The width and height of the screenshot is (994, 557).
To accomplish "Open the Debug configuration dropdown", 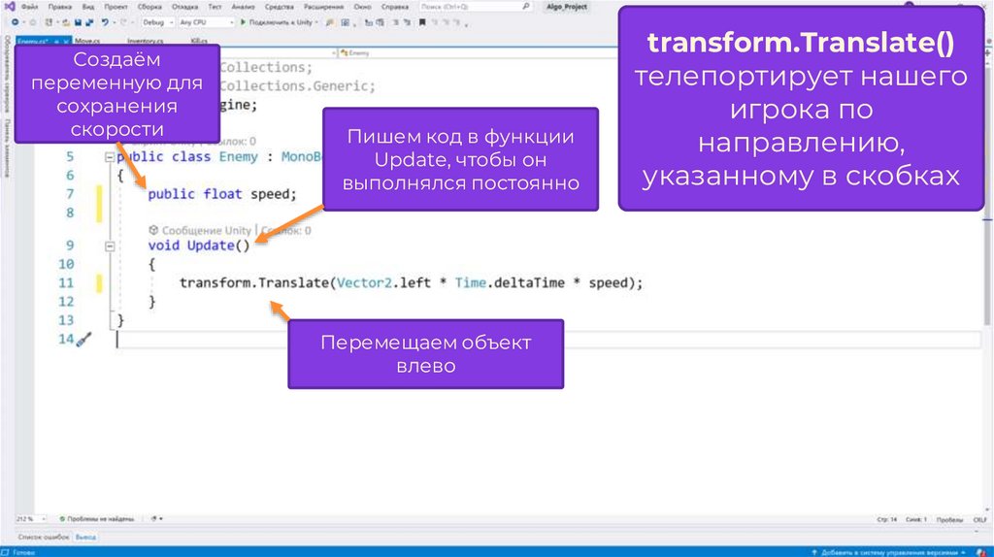I will (x=157, y=22).
